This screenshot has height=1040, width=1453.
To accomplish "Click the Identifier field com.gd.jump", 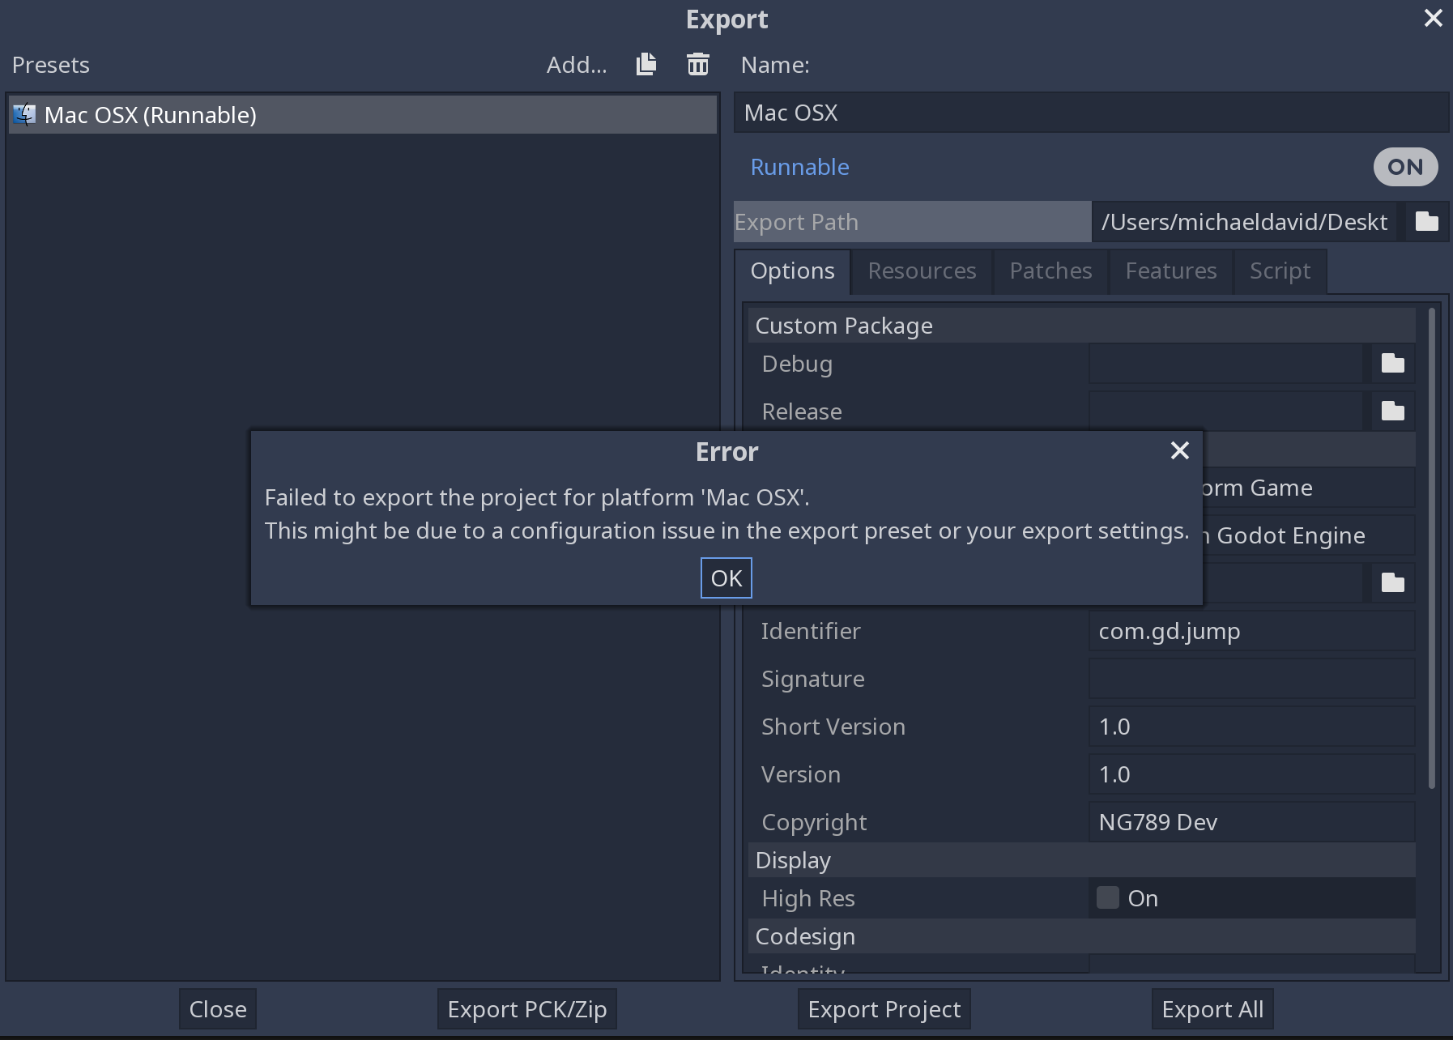I will point(1251,631).
